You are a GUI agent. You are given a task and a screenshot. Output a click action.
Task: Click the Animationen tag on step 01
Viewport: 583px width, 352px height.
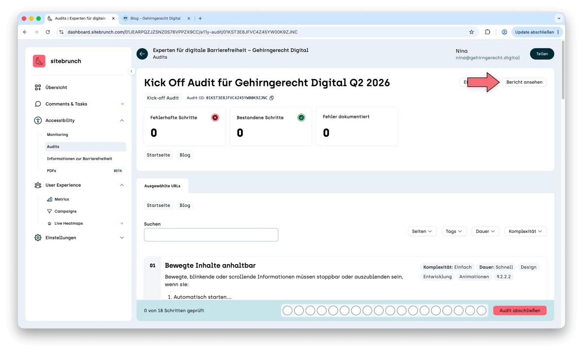click(474, 277)
